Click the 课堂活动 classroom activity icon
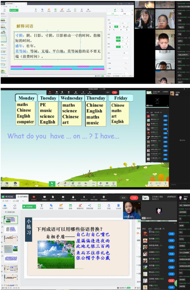190x290 pixels. coord(80,207)
